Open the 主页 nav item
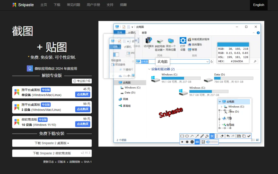This screenshot has height=174, width=278. [x=44, y=5]
